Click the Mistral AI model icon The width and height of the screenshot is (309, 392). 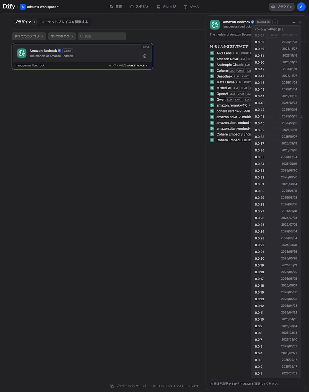(212, 88)
